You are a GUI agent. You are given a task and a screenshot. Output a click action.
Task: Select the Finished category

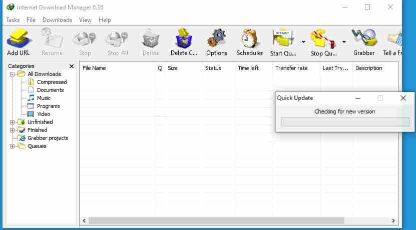point(38,130)
